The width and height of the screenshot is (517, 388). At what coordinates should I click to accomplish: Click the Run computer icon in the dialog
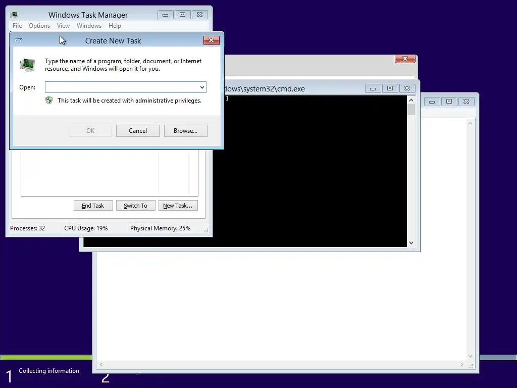(27, 65)
